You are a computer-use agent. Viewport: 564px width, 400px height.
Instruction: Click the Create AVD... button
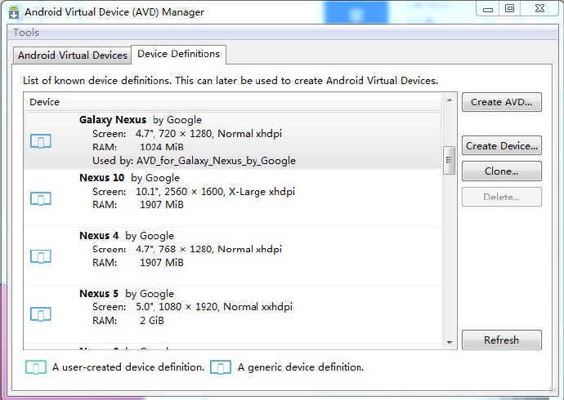point(501,102)
